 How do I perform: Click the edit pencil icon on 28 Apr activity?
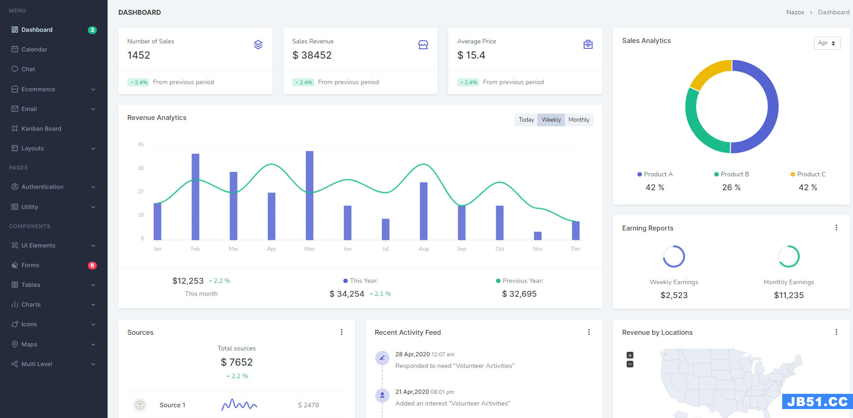[x=382, y=358]
